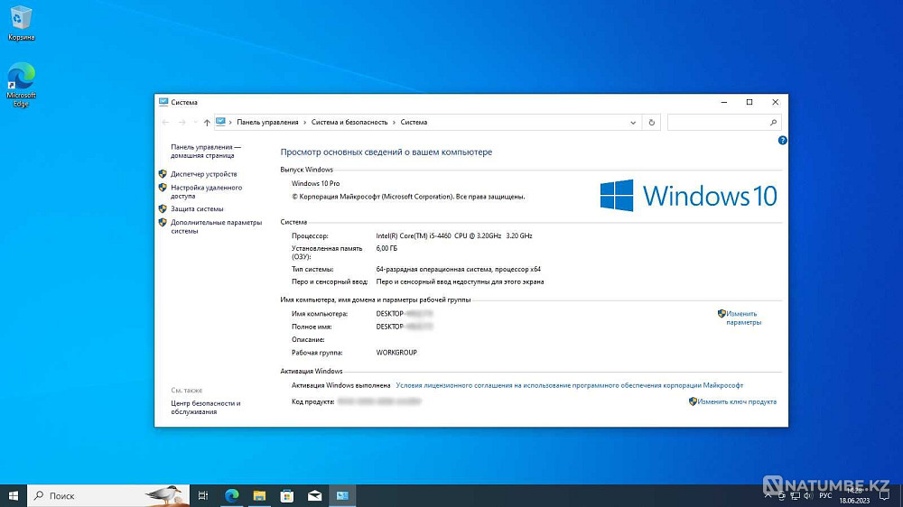Open Mail app from the taskbar
Viewport: 903px width, 507px height.
314,495
